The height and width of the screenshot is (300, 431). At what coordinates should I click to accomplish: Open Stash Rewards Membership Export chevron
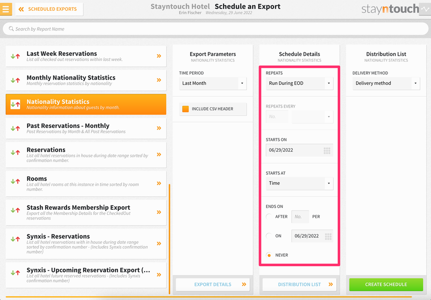tap(159, 212)
